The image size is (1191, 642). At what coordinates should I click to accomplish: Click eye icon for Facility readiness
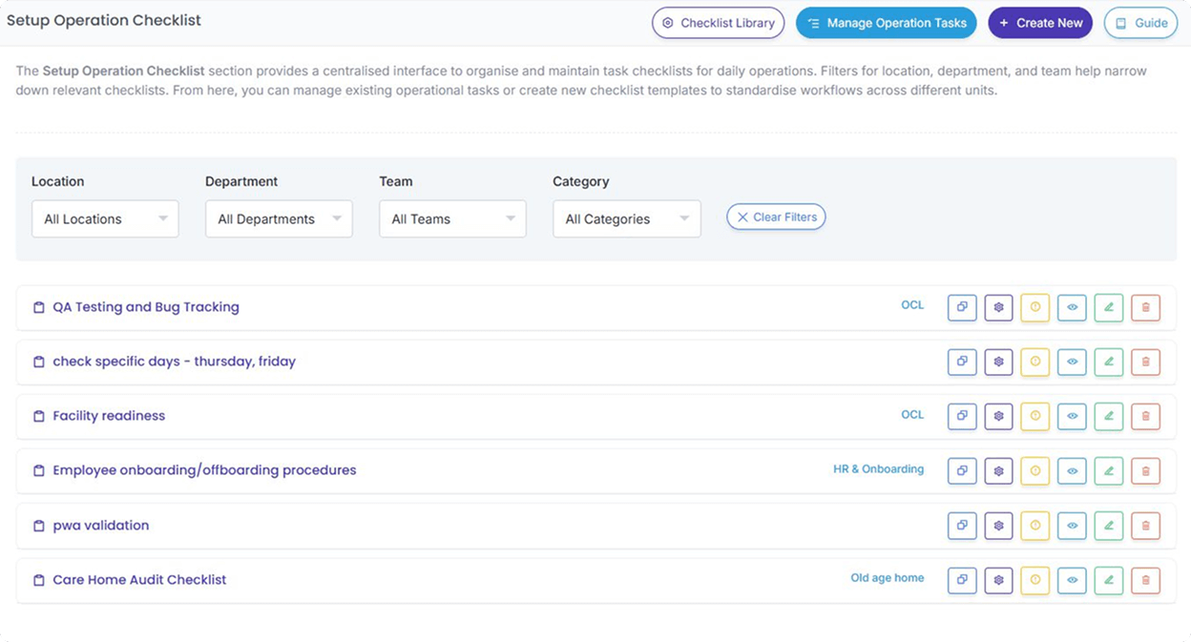pyautogui.click(x=1072, y=416)
